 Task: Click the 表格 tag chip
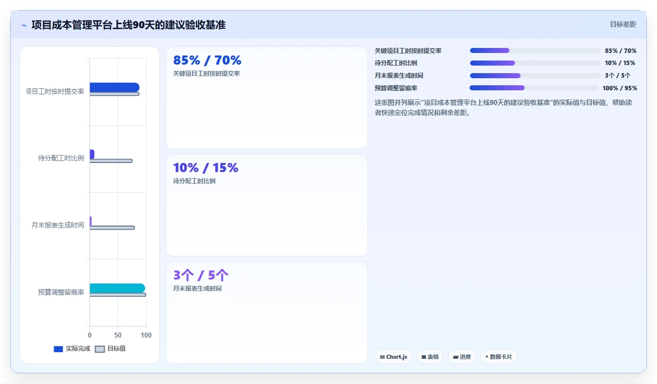click(x=430, y=357)
